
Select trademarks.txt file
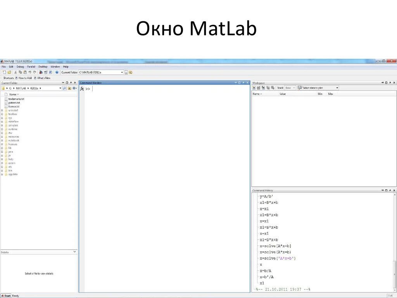(x=16, y=99)
